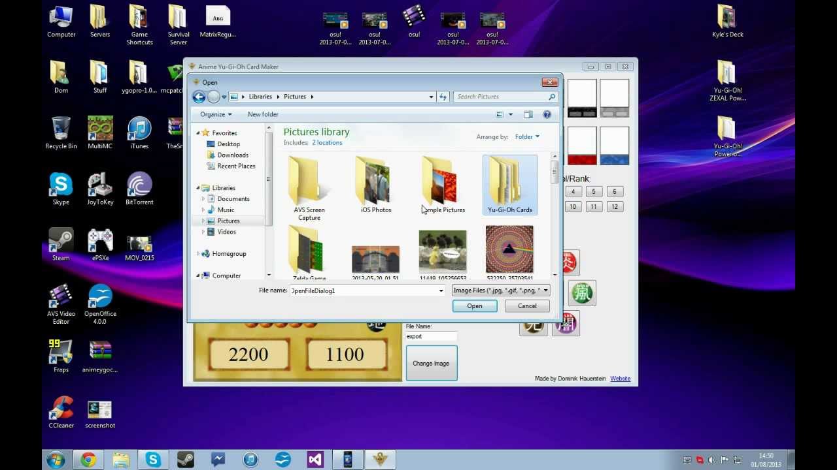Click Change Image in Card Maker
Image resolution: width=837 pixels, height=470 pixels.
tap(432, 363)
